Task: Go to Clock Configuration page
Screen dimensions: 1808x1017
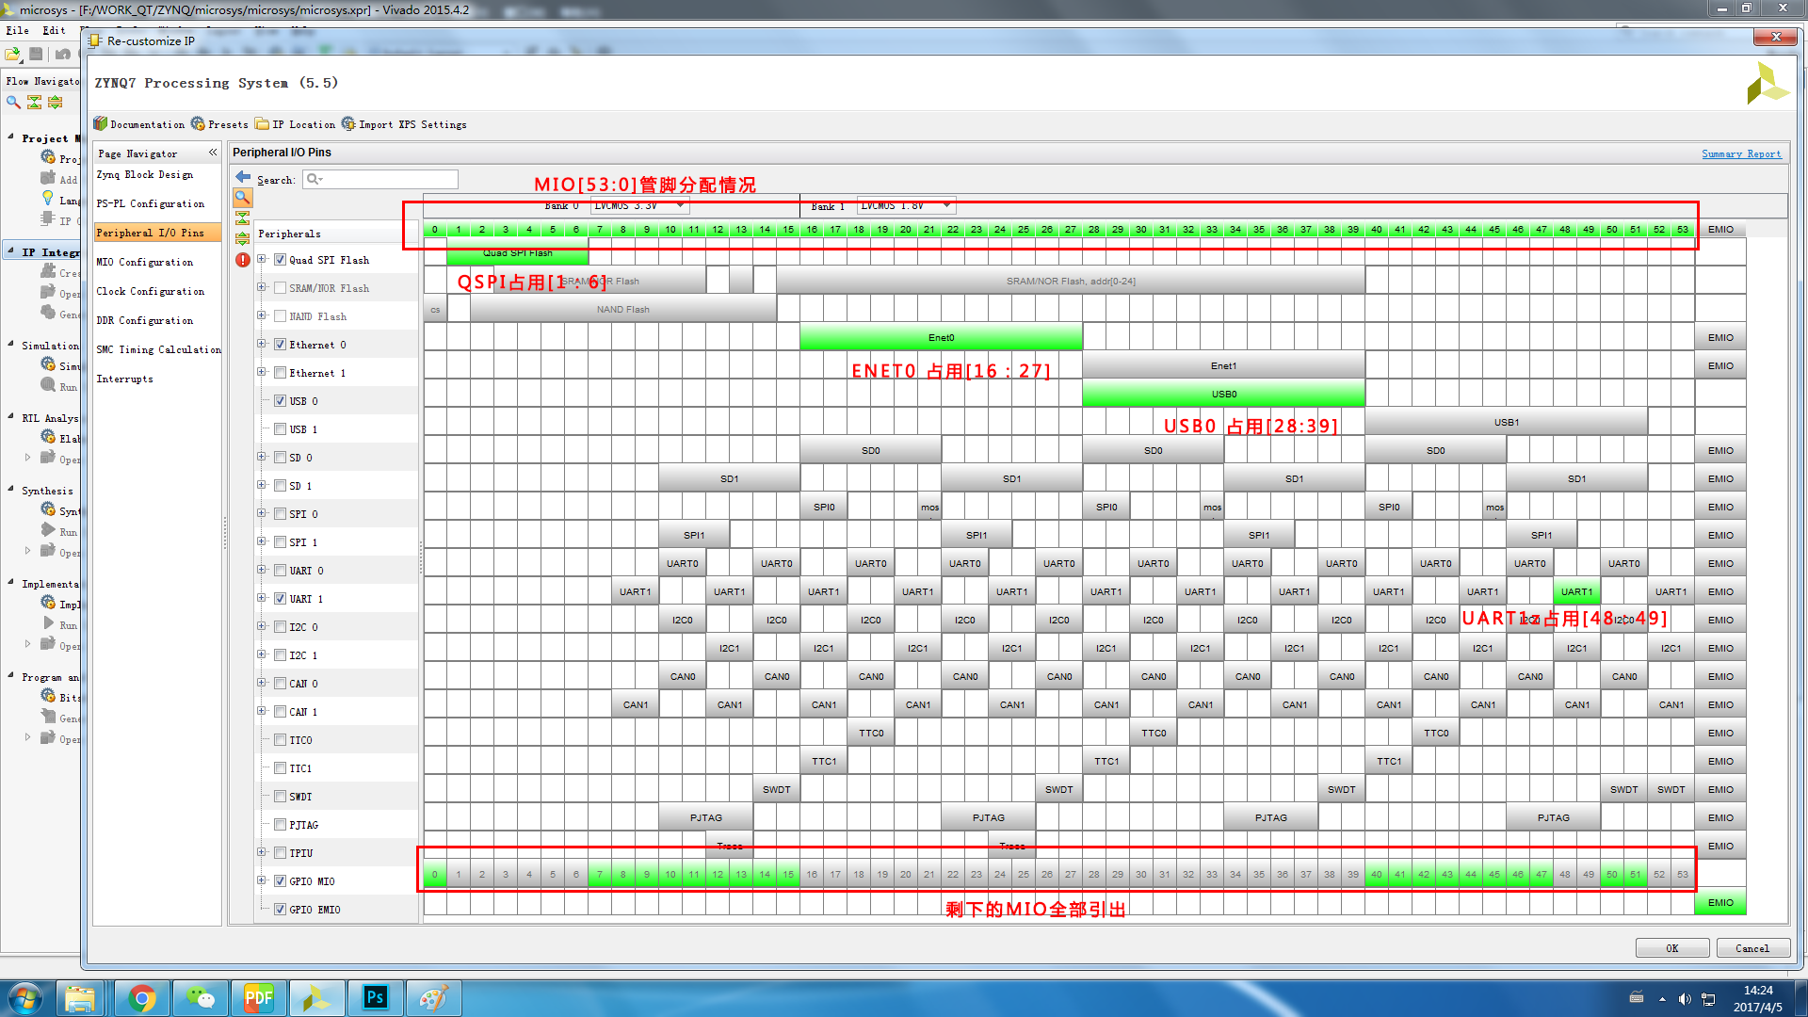Action: [x=151, y=292]
